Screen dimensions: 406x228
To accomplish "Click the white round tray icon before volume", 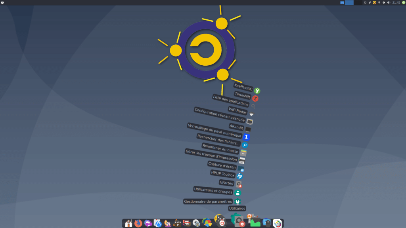I will 384,3.
